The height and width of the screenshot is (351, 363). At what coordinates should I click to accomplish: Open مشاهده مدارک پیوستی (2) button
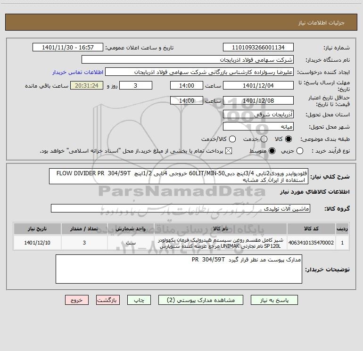pos(201,300)
